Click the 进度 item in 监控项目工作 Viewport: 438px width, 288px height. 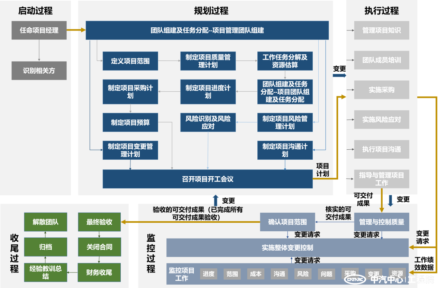[x=209, y=274]
